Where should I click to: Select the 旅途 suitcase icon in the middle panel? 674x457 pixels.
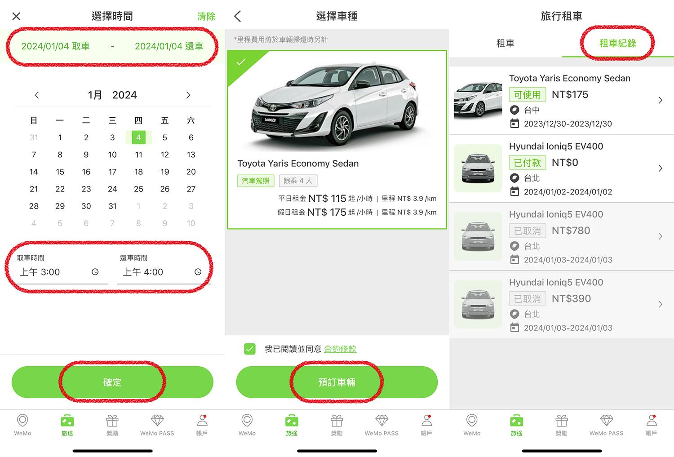pos(292,421)
